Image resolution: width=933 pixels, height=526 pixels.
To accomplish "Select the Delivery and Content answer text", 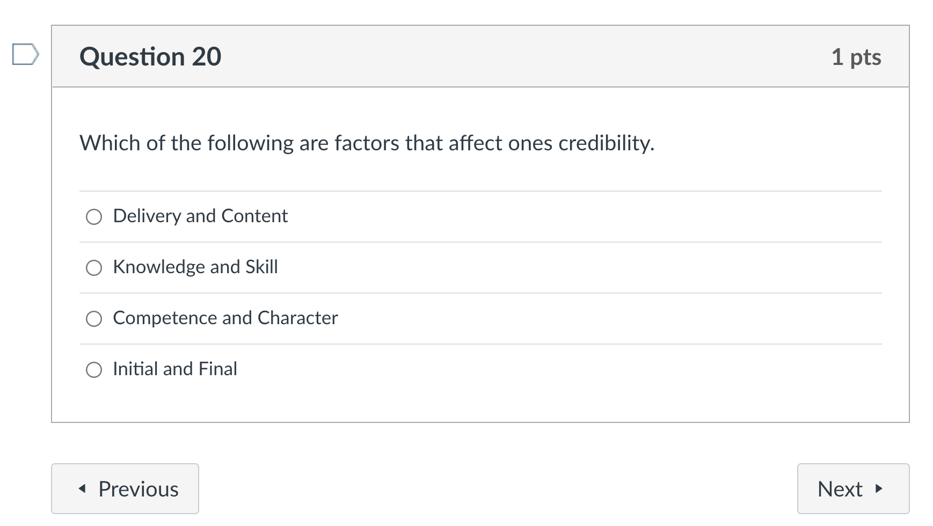I will [x=200, y=216].
